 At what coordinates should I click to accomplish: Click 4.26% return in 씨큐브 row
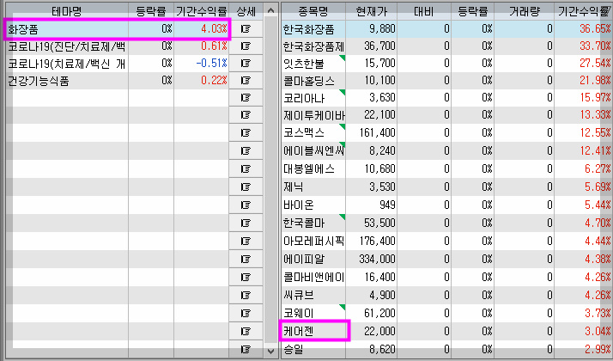[598, 295]
